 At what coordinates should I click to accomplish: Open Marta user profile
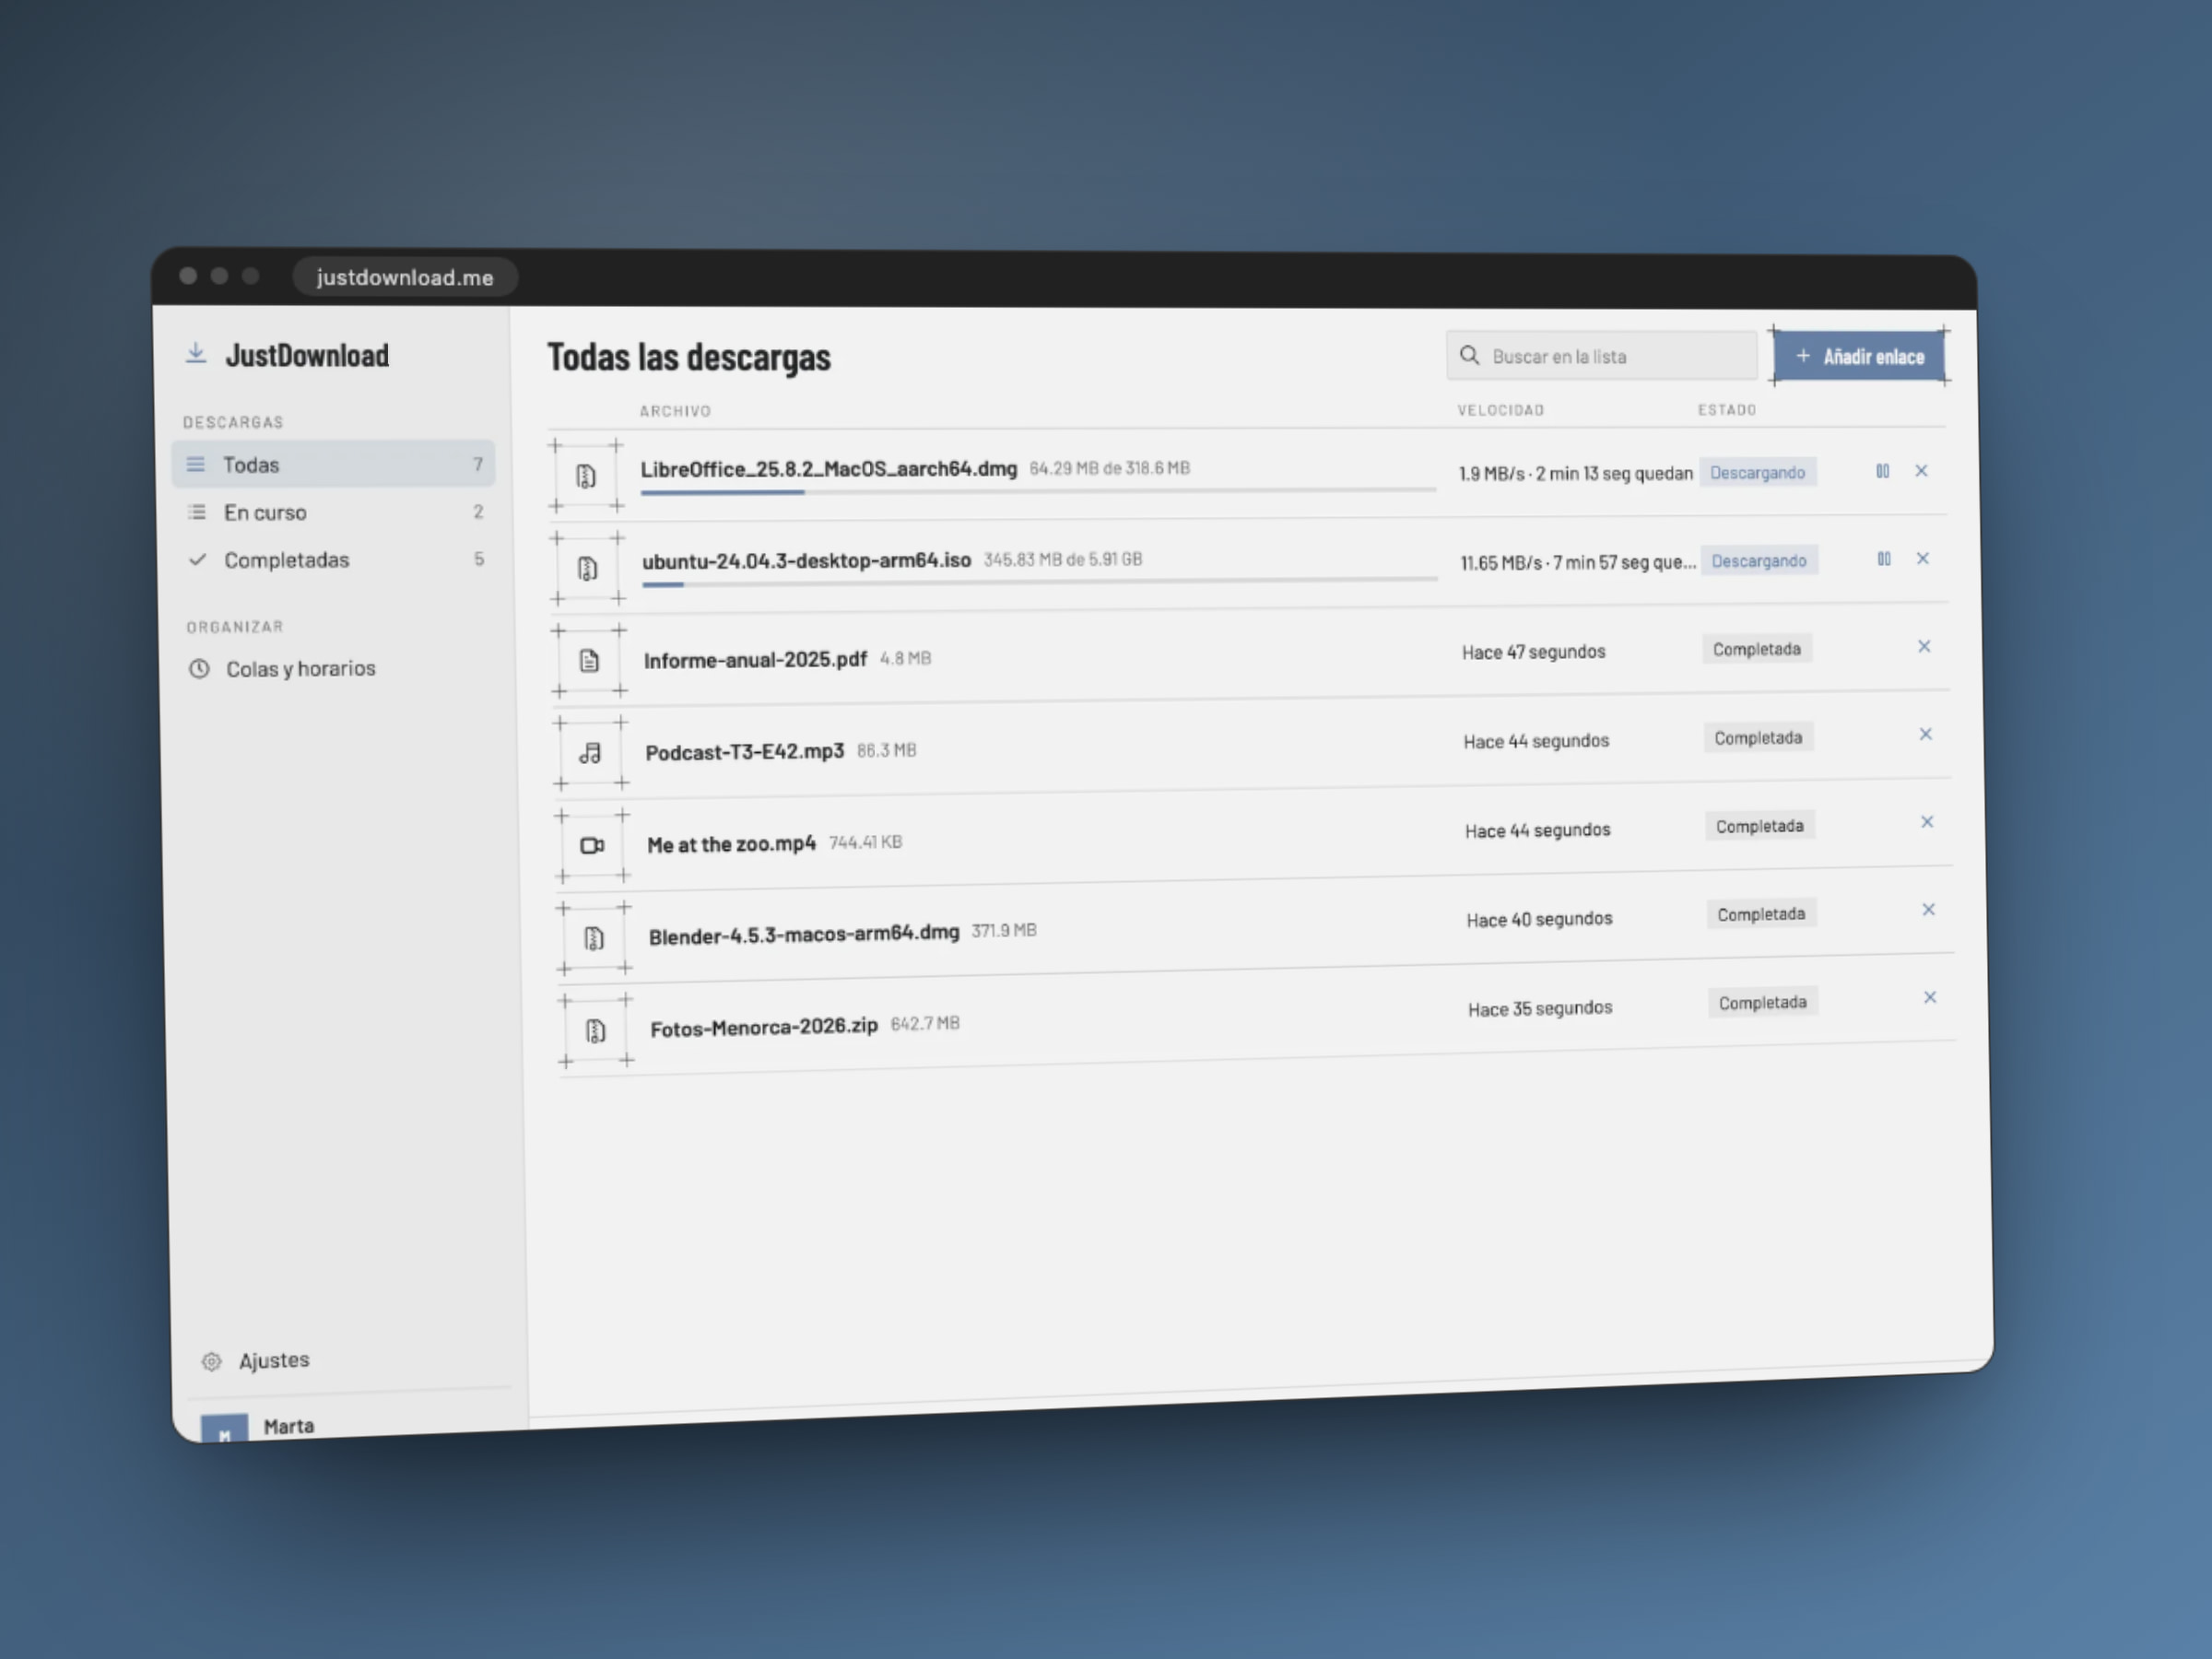pyautogui.click(x=258, y=1427)
